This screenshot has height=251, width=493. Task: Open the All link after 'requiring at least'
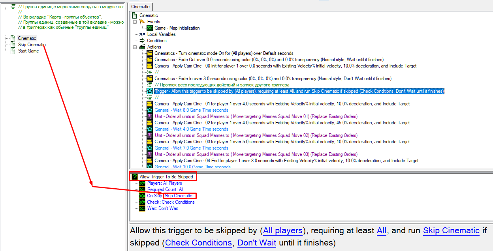pyautogui.click(x=382, y=231)
